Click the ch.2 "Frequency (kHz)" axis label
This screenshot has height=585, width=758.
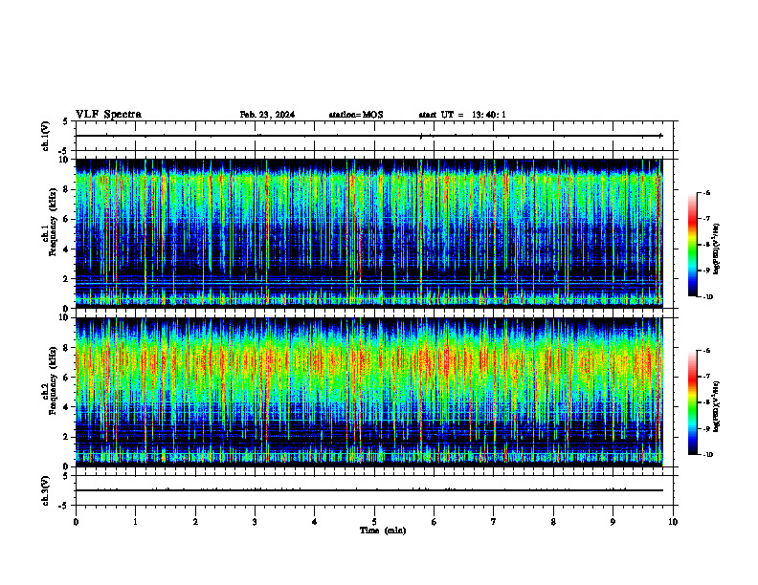click(x=52, y=380)
